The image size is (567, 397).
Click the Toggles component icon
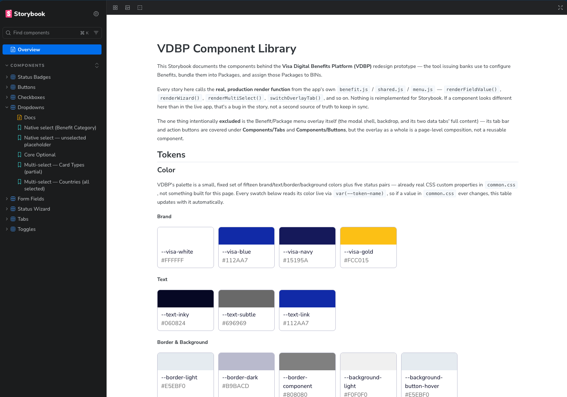13,229
